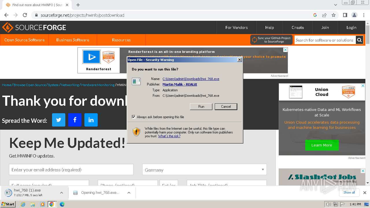The image size is (370, 208).
Task: Click Home breadcrumb link
Action: click(x=7, y=85)
